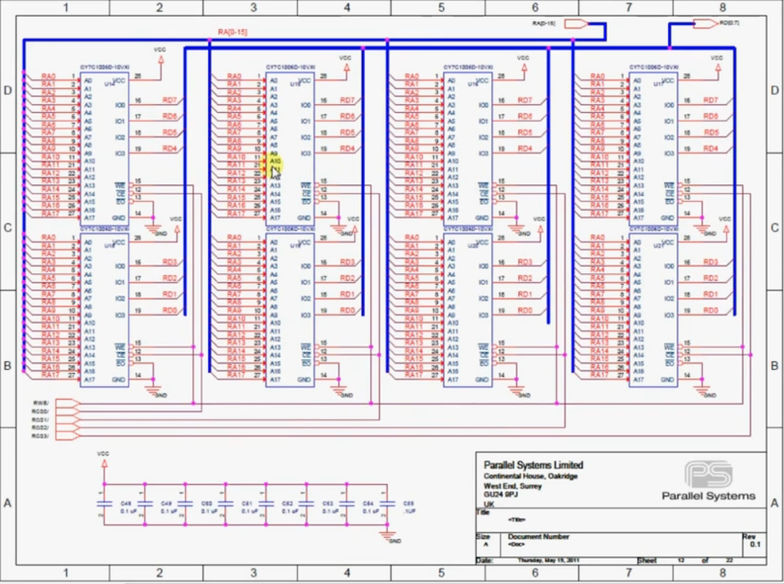Click the 'Size' field label in title block
784x584 pixels.
click(483, 536)
